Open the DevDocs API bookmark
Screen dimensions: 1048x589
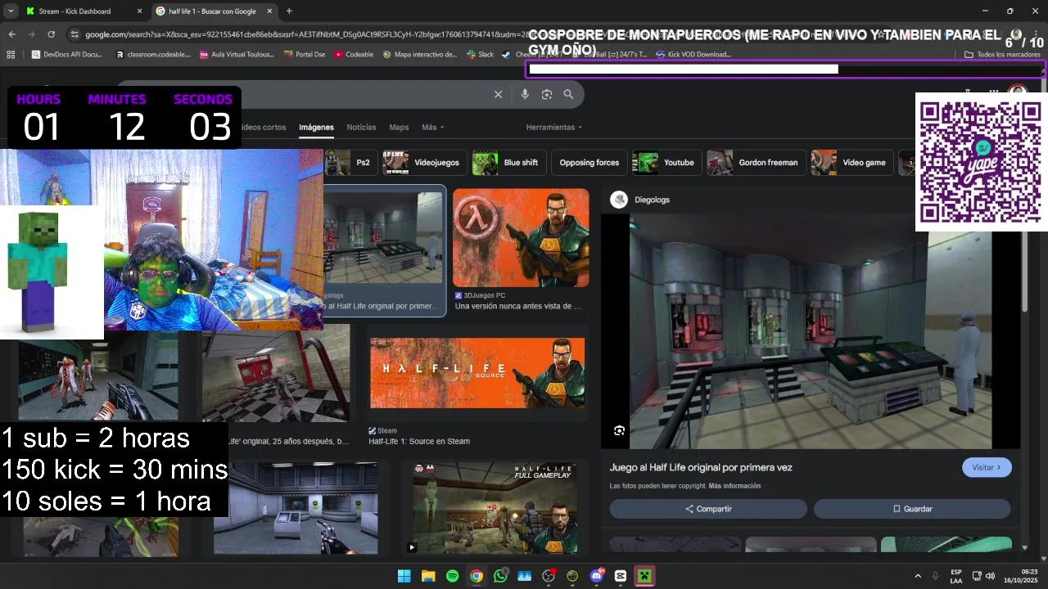coord(67,54)
